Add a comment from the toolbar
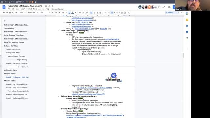Viewport: 210px width, 118px height. click(83, 13)
